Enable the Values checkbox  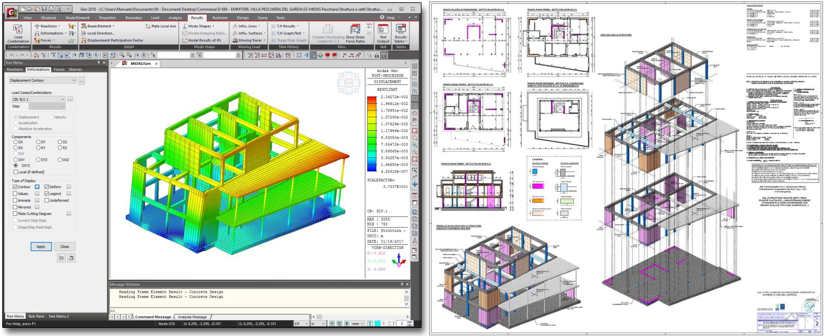coord(15,194)
